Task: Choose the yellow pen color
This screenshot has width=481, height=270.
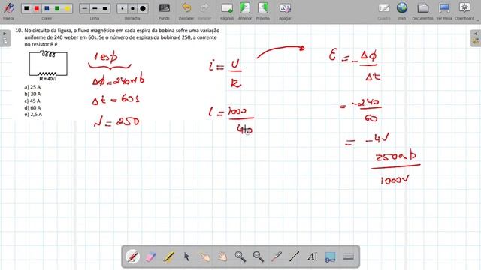Action: point(67,8)
